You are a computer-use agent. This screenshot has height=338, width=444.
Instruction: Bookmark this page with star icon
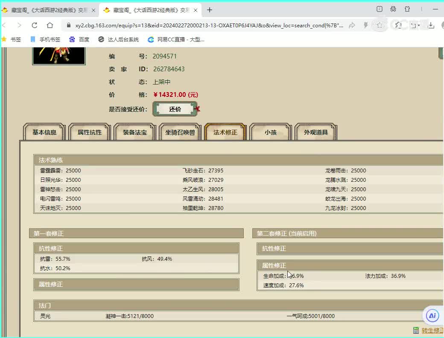click(x=380, y=26)
